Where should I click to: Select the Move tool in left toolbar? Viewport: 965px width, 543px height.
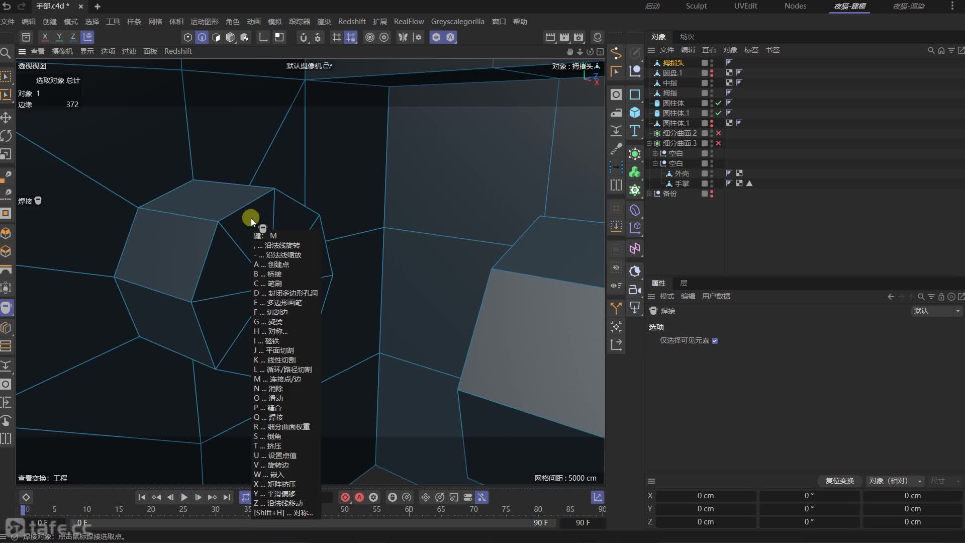(x=6, y=117)
